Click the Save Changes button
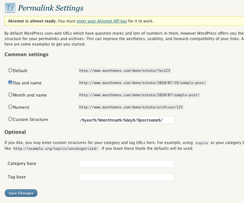The width and height of the screenshot is (244, 203). point(21,193)
